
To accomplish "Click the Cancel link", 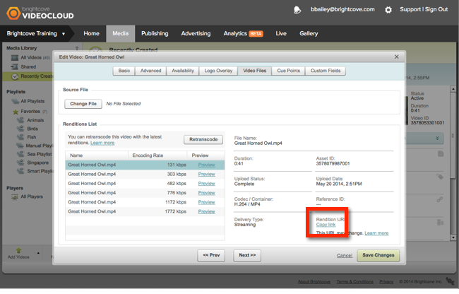I will coord(345,256).
